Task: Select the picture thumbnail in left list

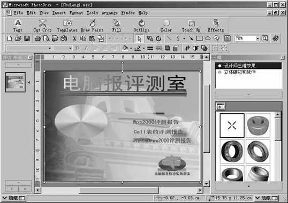Action: (16, 82)
